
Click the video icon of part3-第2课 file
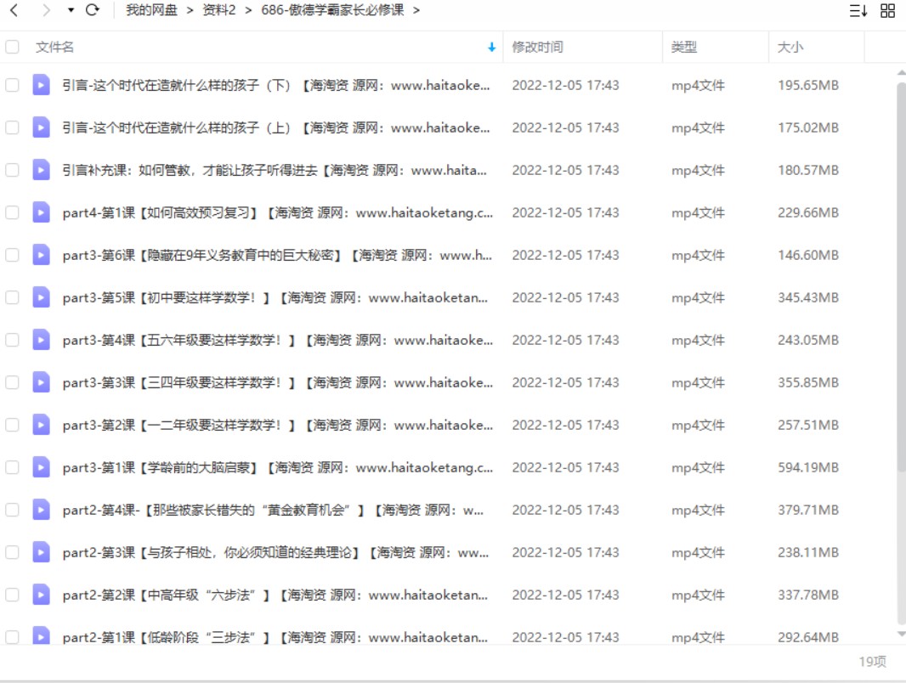(x=41, y=425)
